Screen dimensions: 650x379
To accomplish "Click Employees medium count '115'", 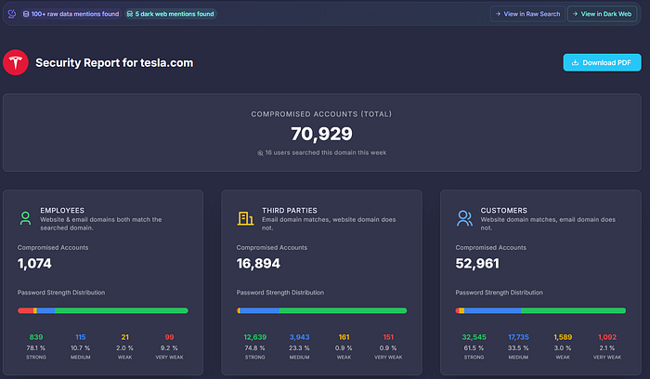I will [x=81, y=337].
